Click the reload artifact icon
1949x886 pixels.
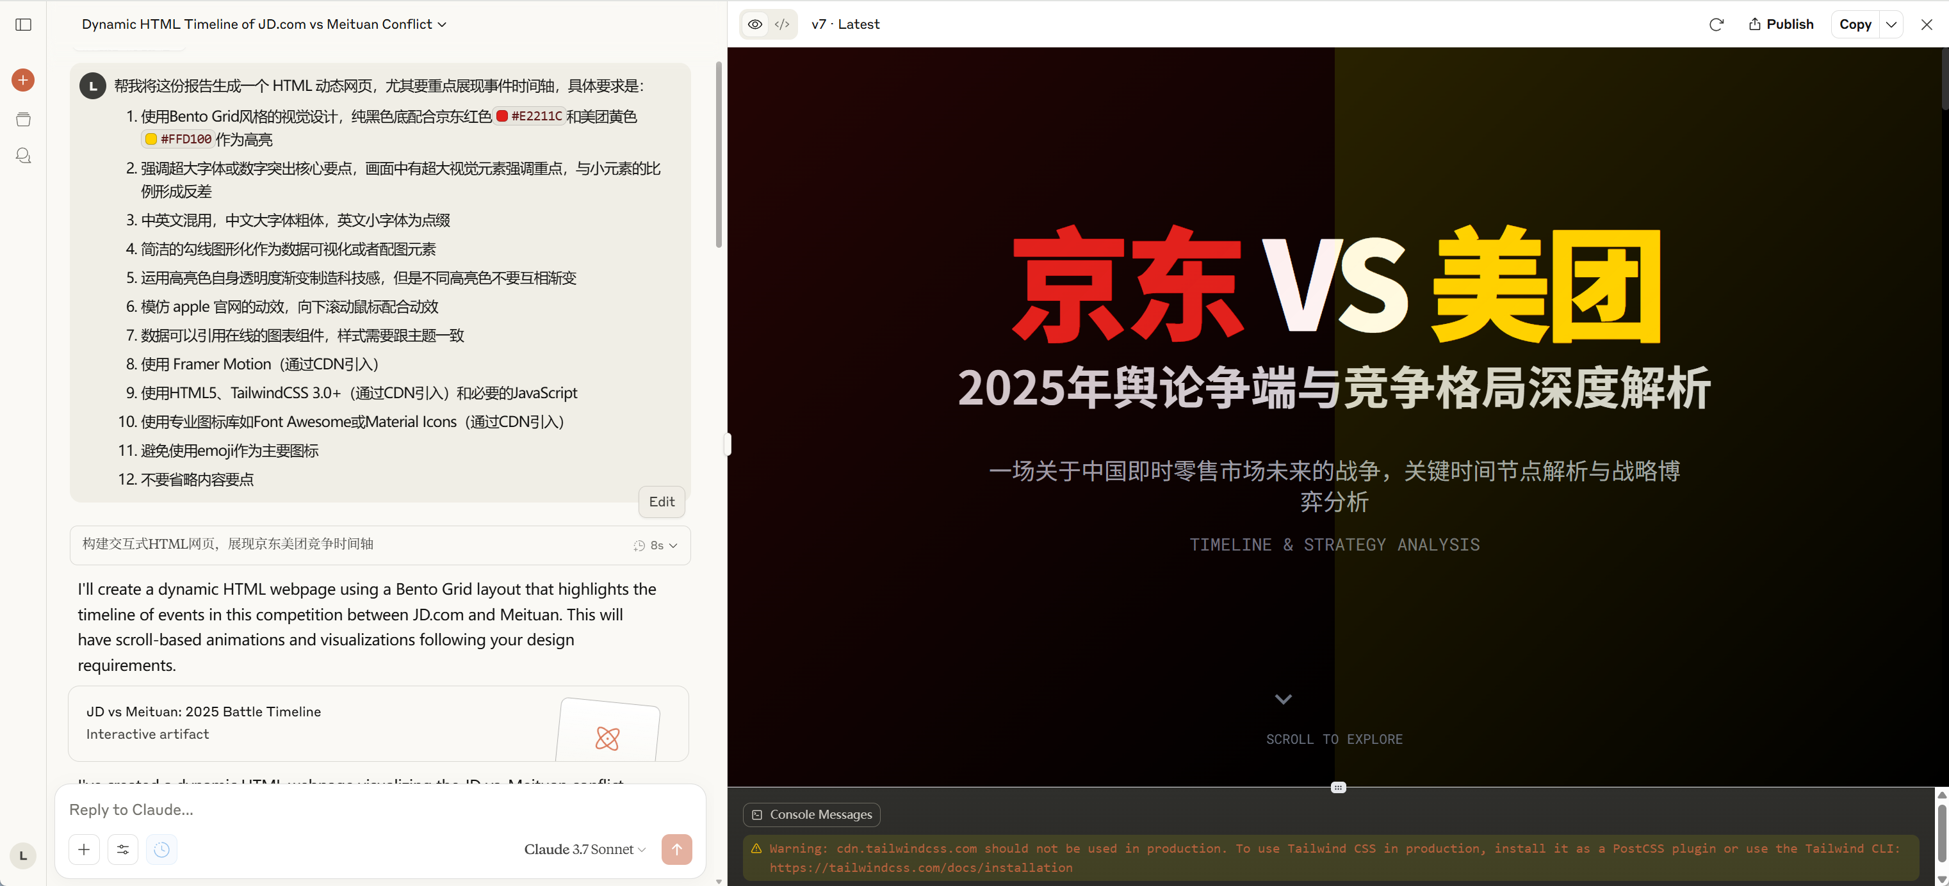coord(1716,24)
